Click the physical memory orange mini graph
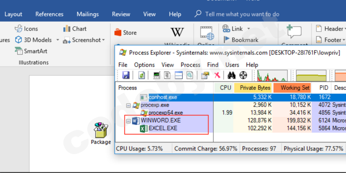The height and width of the screenshot is (173, 346). (x=340, y=75)
